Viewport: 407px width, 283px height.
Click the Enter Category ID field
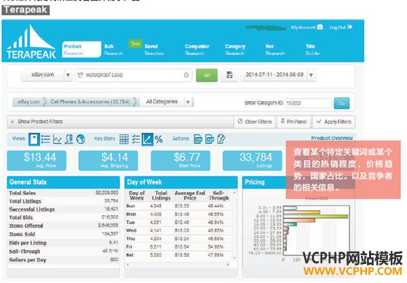(309, 103)
